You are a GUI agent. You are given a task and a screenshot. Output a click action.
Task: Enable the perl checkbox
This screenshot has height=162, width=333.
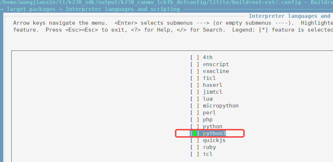[194, 113]
